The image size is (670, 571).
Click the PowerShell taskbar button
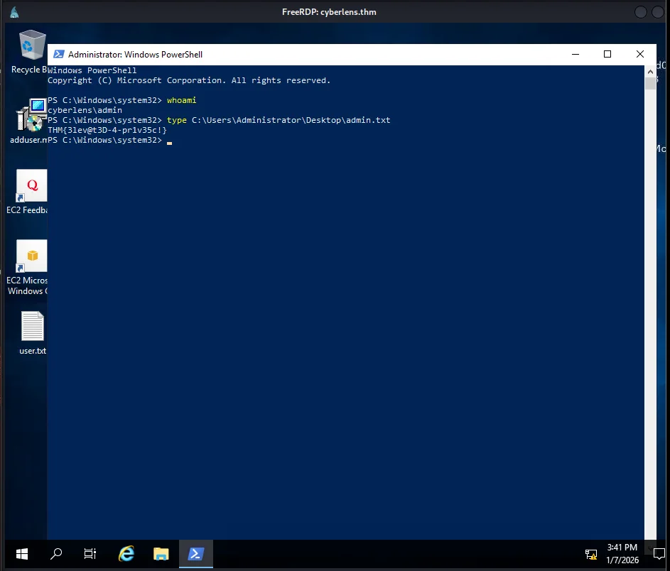pyautogui.click(x=195, y=554)
